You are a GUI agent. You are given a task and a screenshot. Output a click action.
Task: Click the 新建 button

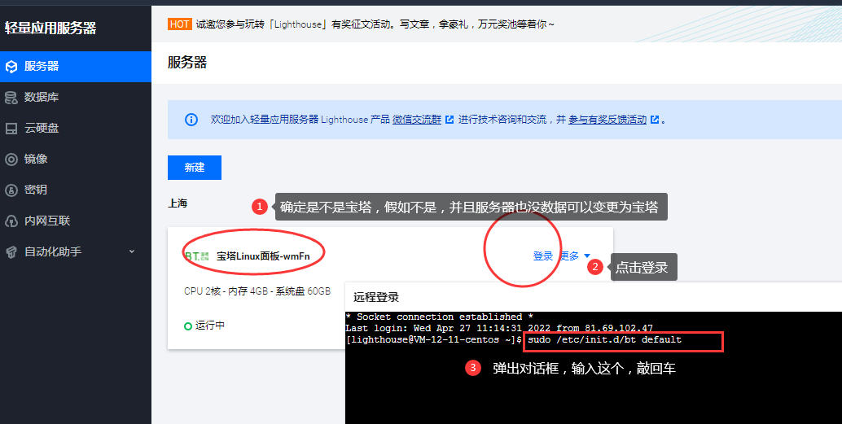click(x=195, y=168)
